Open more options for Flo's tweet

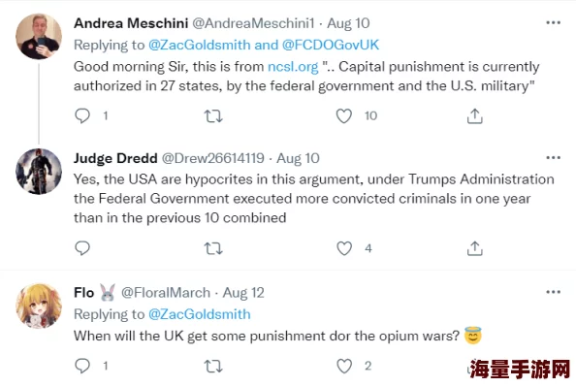click(554, 292)
